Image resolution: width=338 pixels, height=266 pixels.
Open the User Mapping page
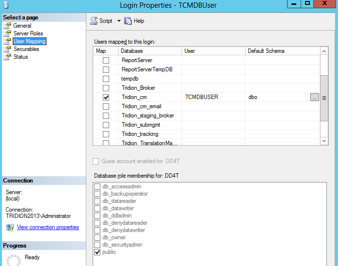29,41
